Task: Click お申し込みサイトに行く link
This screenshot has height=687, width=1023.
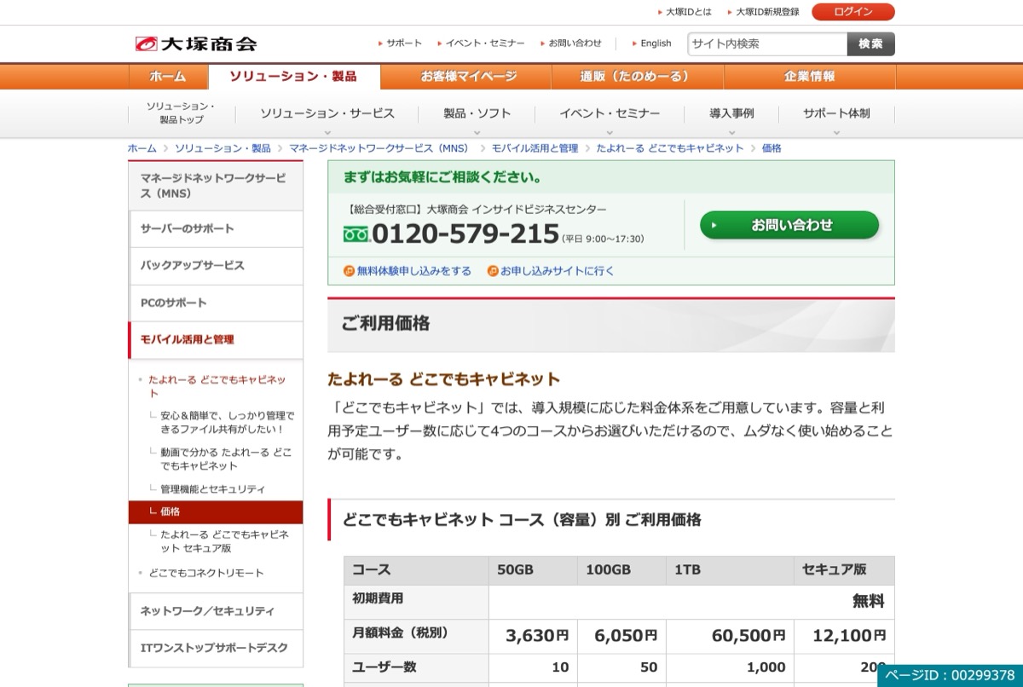Action: pyautogui.click(x=558, y=271)
